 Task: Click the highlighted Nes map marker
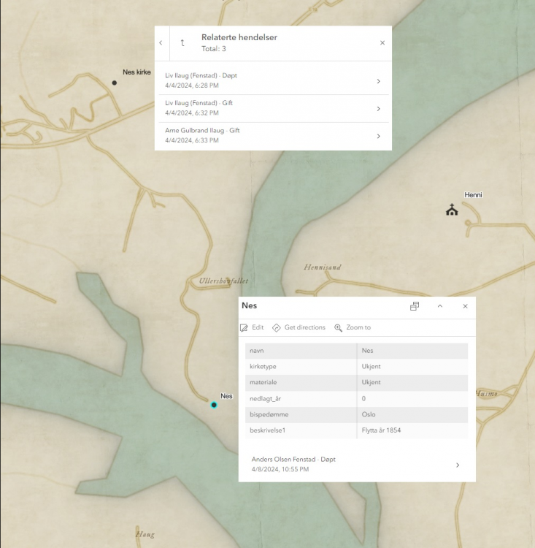pyautogui.click(x=214, y=404)
